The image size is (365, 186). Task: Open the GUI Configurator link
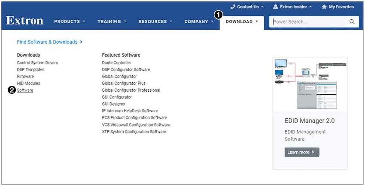[x=117, y=97]
